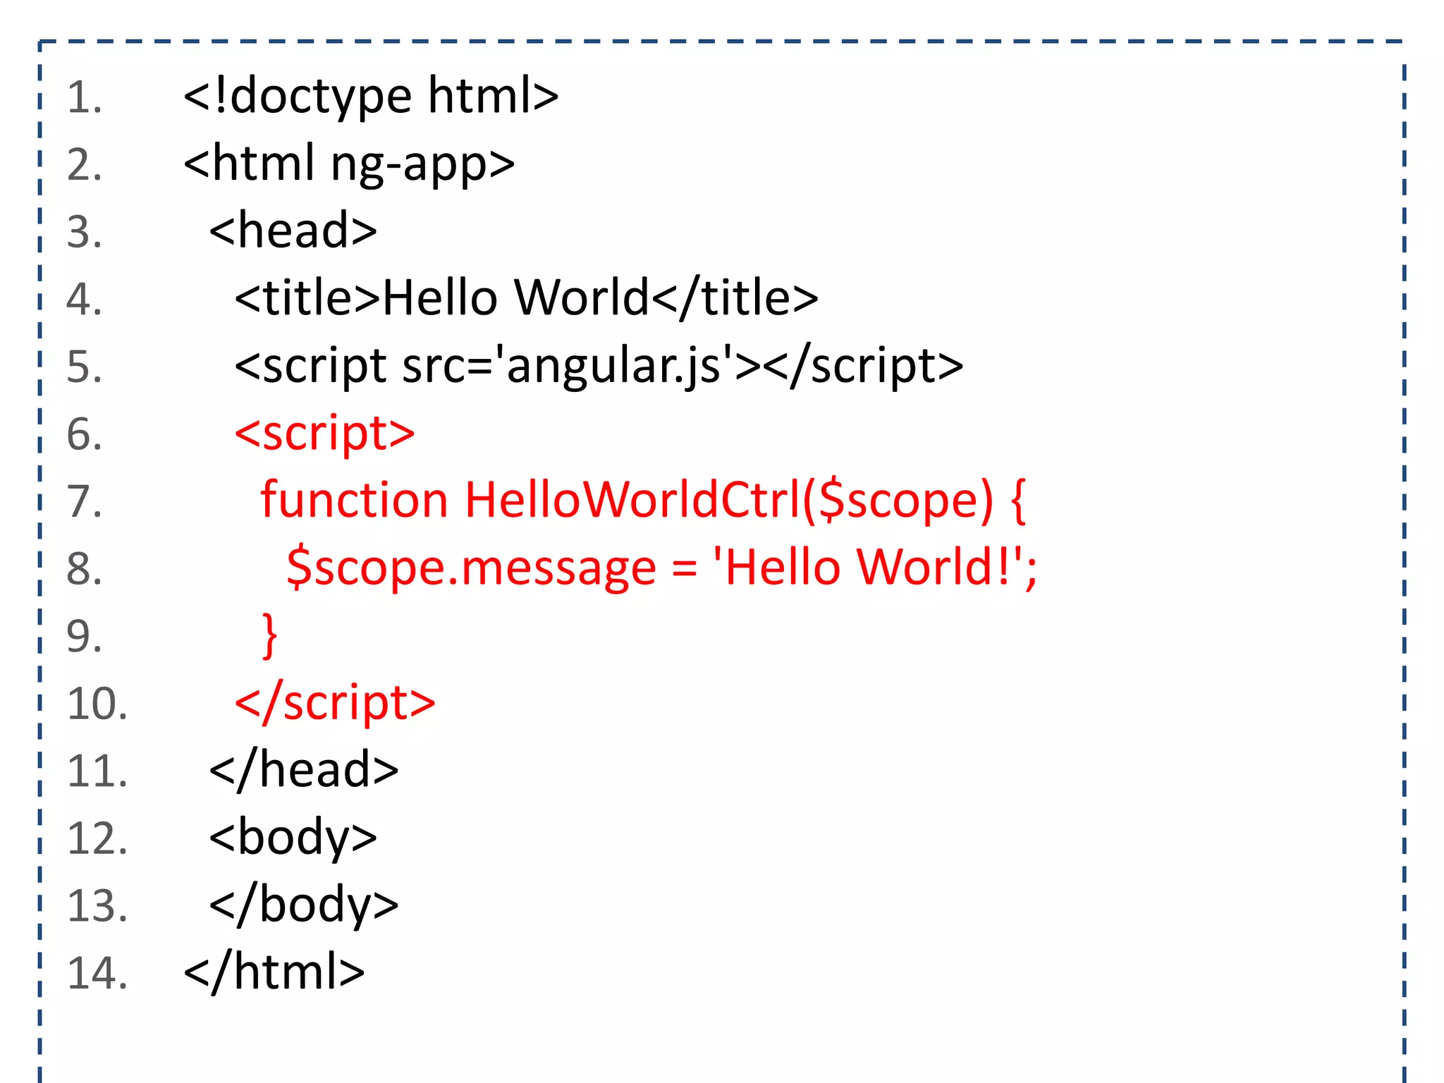The height and width of the screenshot is (1083, 1444).
Task: Click the closing html tag
Action: click(x=274, y=972)
